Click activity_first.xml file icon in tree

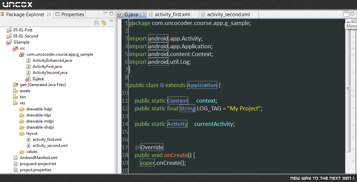point(28,139)
